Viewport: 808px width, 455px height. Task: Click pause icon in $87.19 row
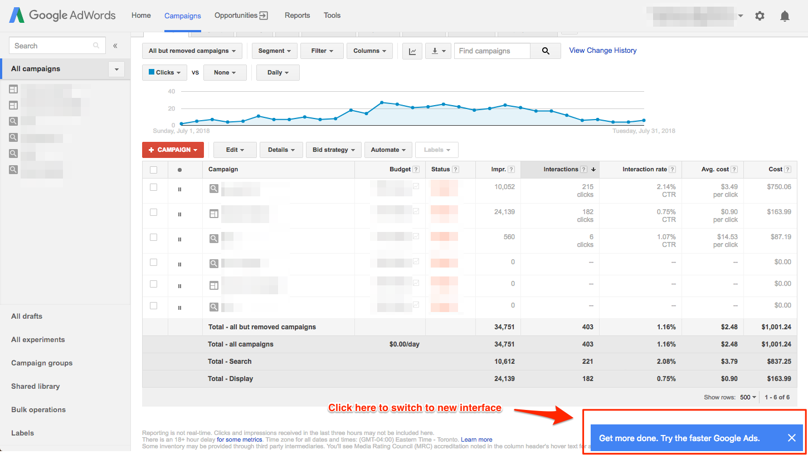click(179, 240)
